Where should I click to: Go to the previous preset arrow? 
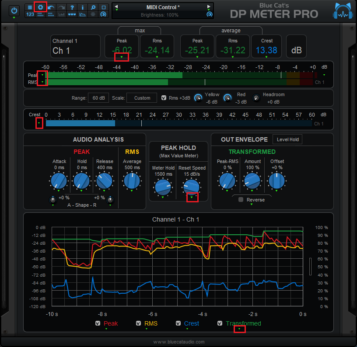(116, 7)
